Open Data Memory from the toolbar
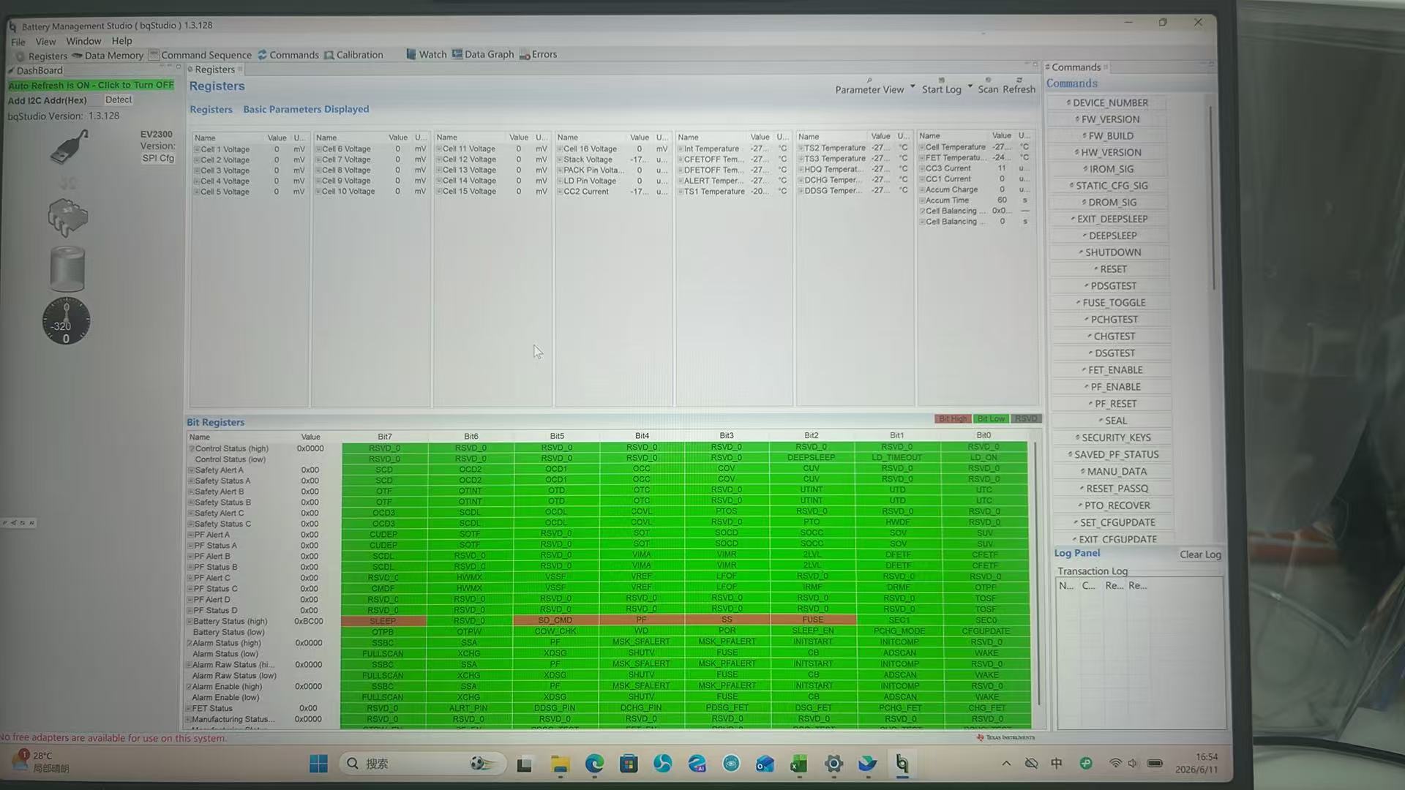 pos(108,56)
